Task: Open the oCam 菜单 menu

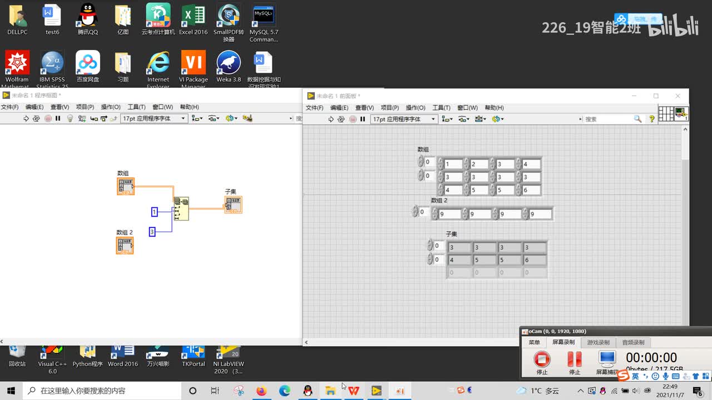Action: pyautogui.click(x=534, y=343)
